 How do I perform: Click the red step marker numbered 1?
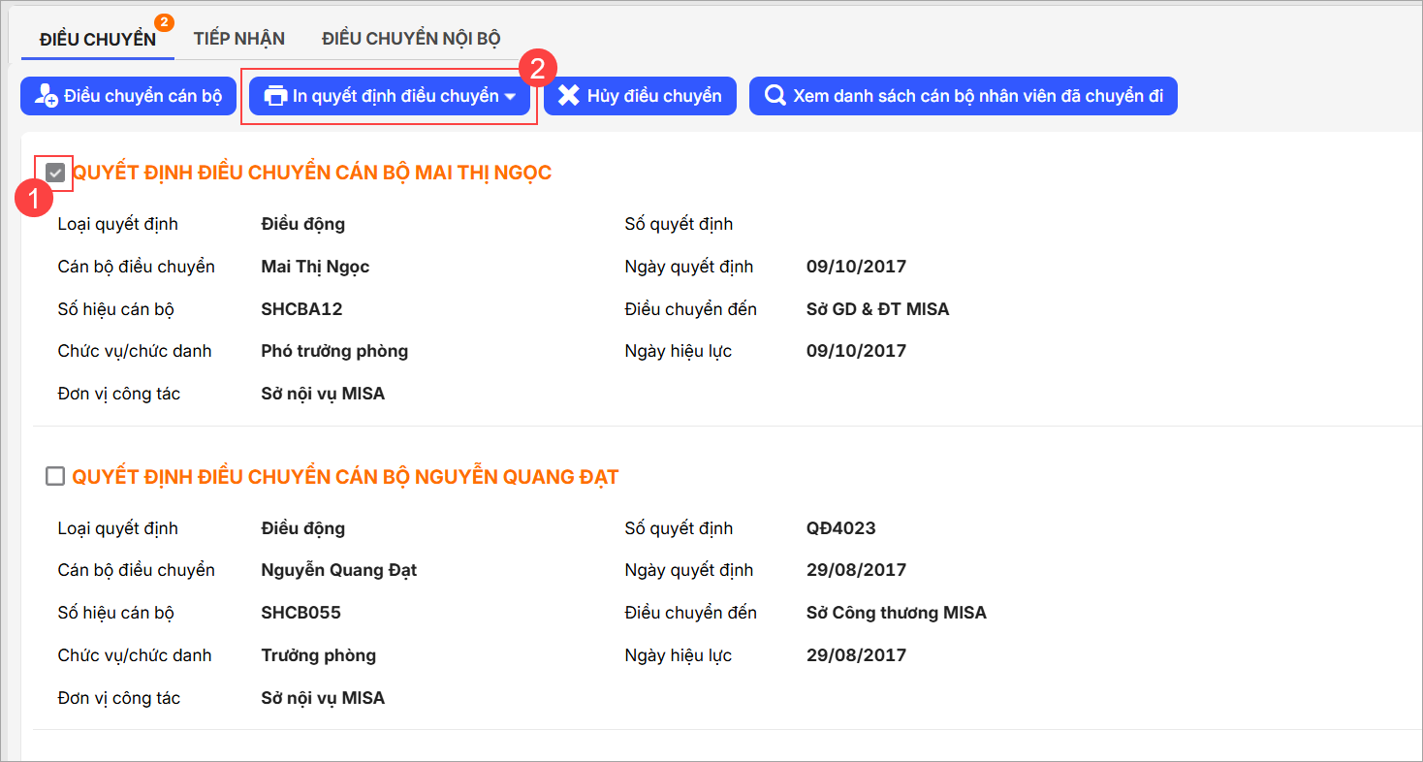(35, 200)
